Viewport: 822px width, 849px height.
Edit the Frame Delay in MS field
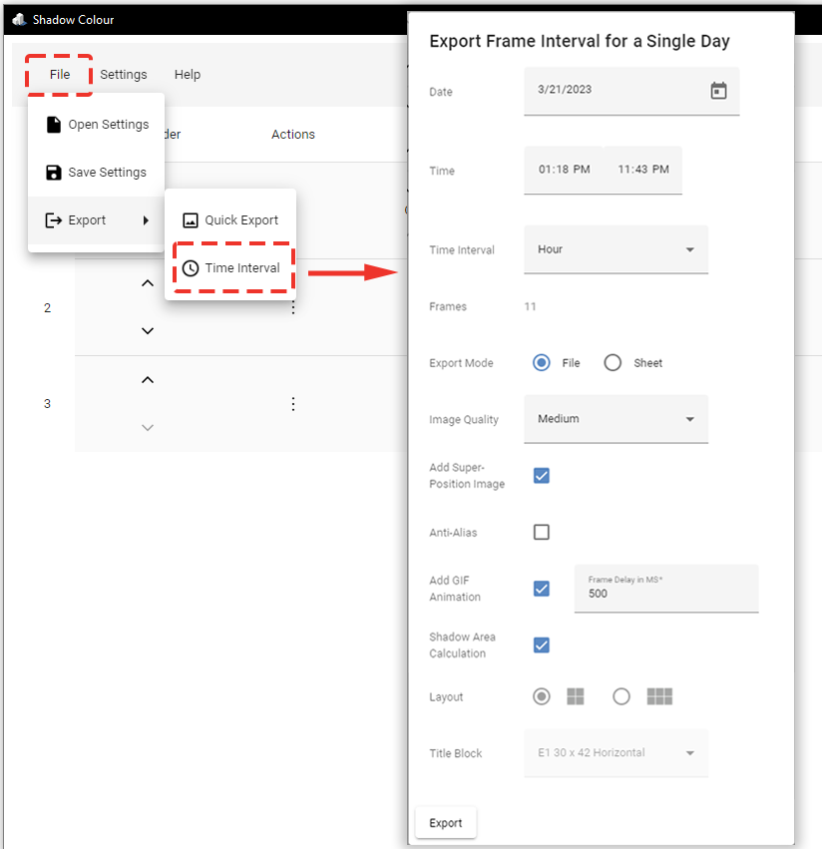tap(665, 595)
